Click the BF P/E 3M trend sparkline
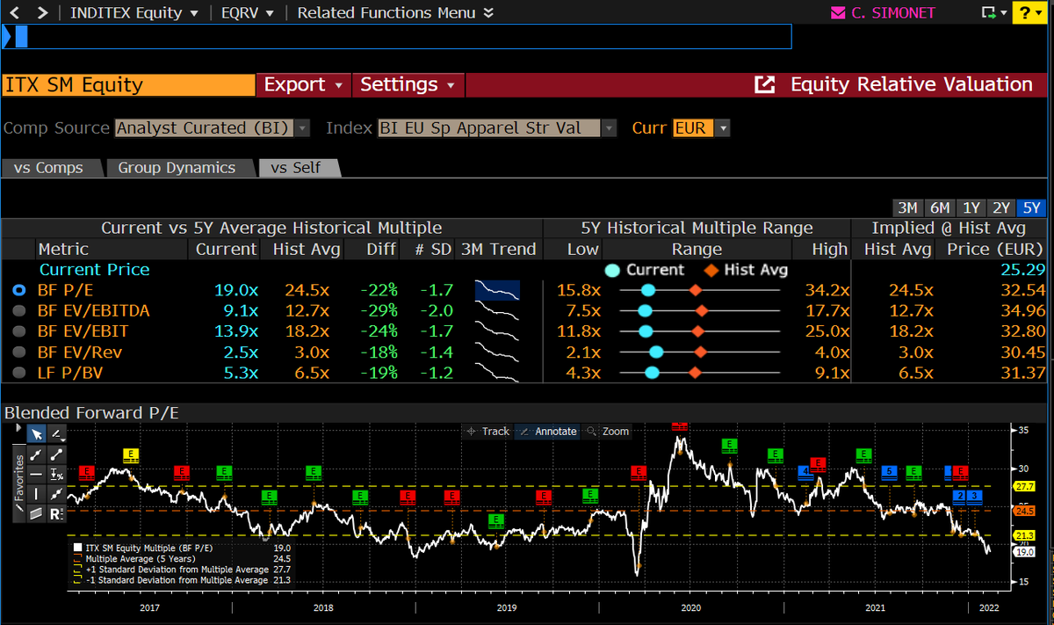Image resolution: width=1054 pixels, height=625 pixels. pyautogui.click(x=497, y=289)
